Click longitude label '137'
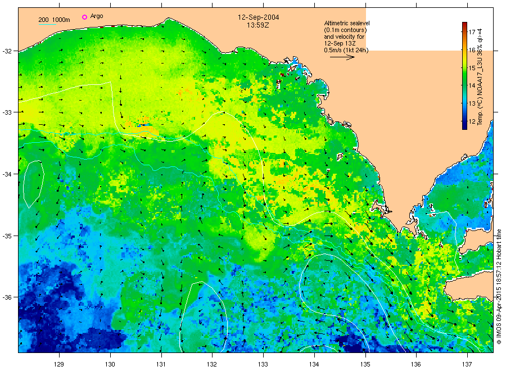Image resolution: width=506 pixels, height=371 pixels. pos(467,364)
